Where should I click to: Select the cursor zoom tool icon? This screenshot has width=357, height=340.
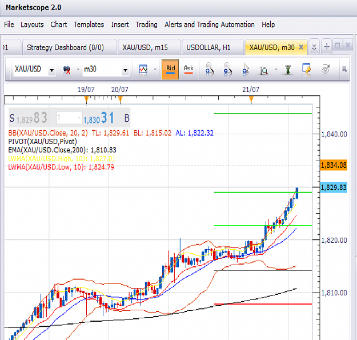click(x=246, y=69)
